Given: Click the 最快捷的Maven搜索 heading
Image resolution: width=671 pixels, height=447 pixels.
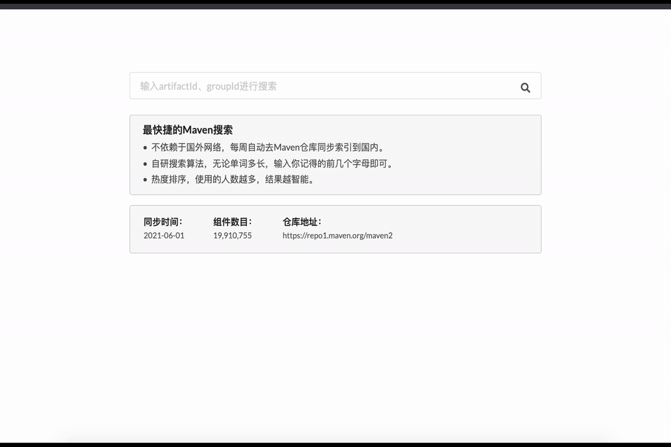Looking at the screenshot, I should coord(186,130).
